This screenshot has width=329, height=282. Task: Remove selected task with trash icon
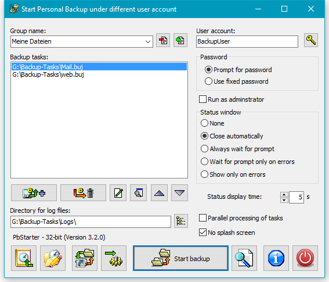[84, 193]
